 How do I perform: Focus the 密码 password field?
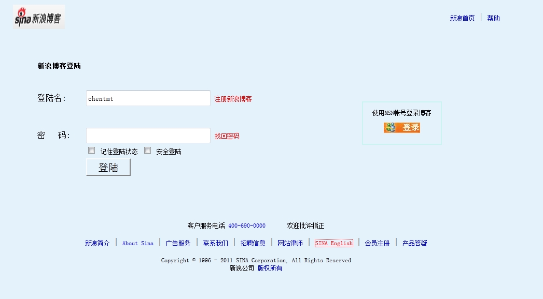(148, 136)
